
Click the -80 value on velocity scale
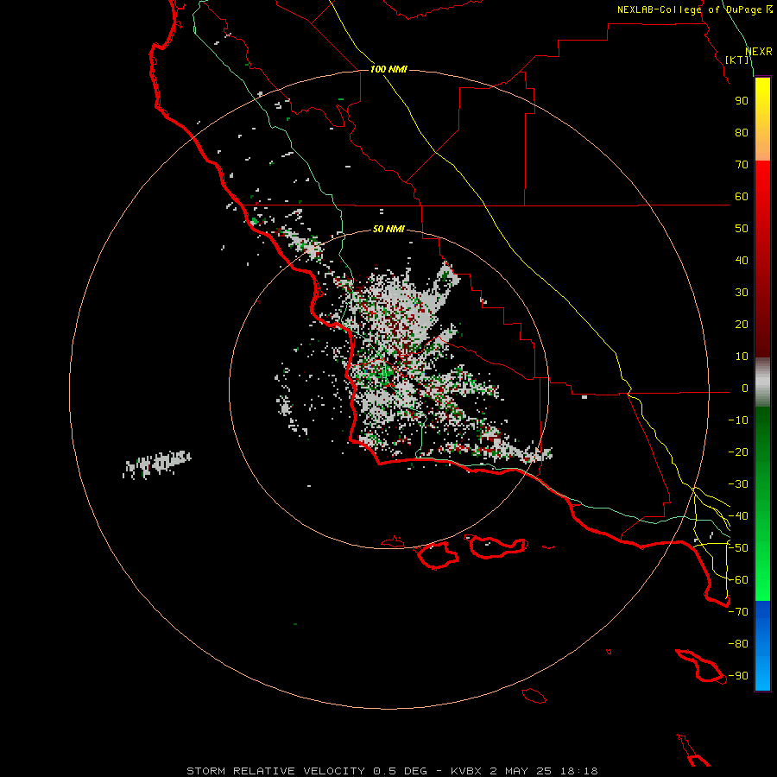[x=738, y=644]
